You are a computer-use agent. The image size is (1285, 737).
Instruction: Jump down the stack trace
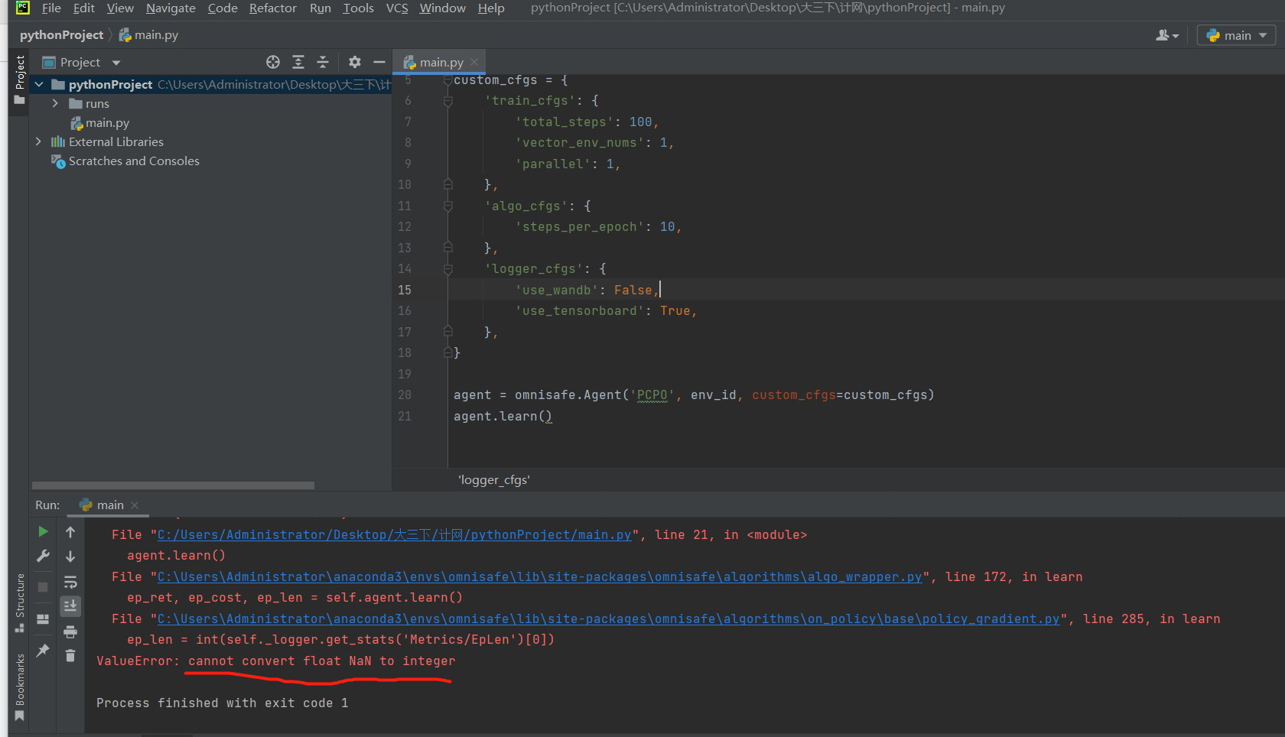[x=70, y=557]
